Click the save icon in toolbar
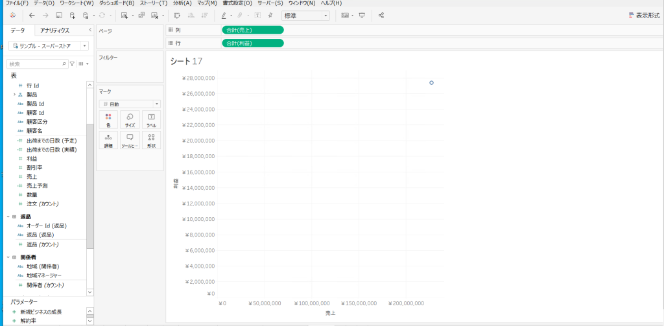The height and width of the screenshot is (326, 664). pyautogui.click(x=59, y=15)
